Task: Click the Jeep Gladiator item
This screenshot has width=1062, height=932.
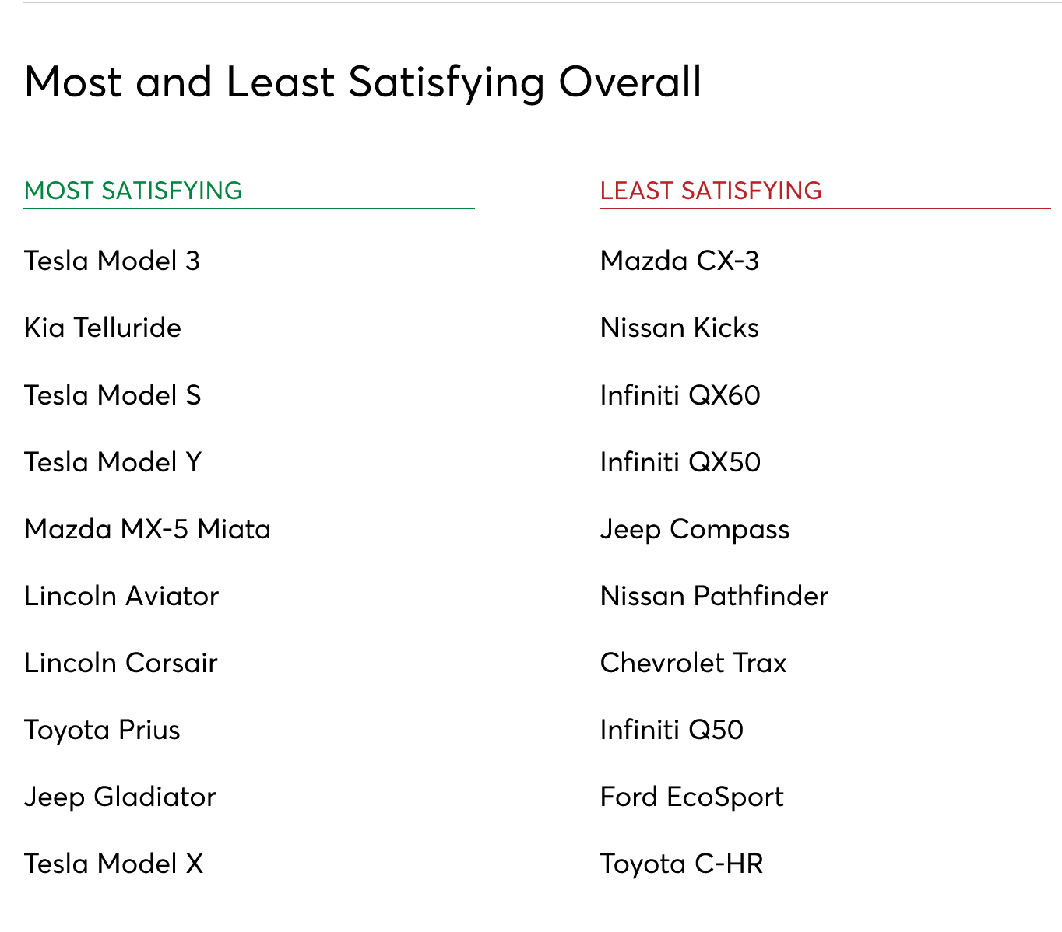Action: [120, 797]
